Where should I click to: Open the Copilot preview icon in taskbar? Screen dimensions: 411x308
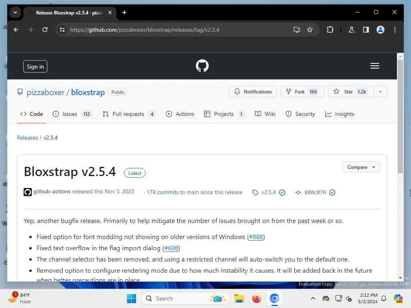(398, 298)
